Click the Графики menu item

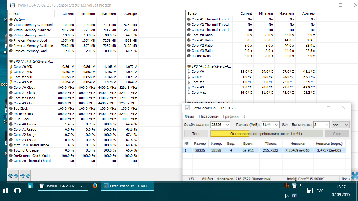pos(231,116)
